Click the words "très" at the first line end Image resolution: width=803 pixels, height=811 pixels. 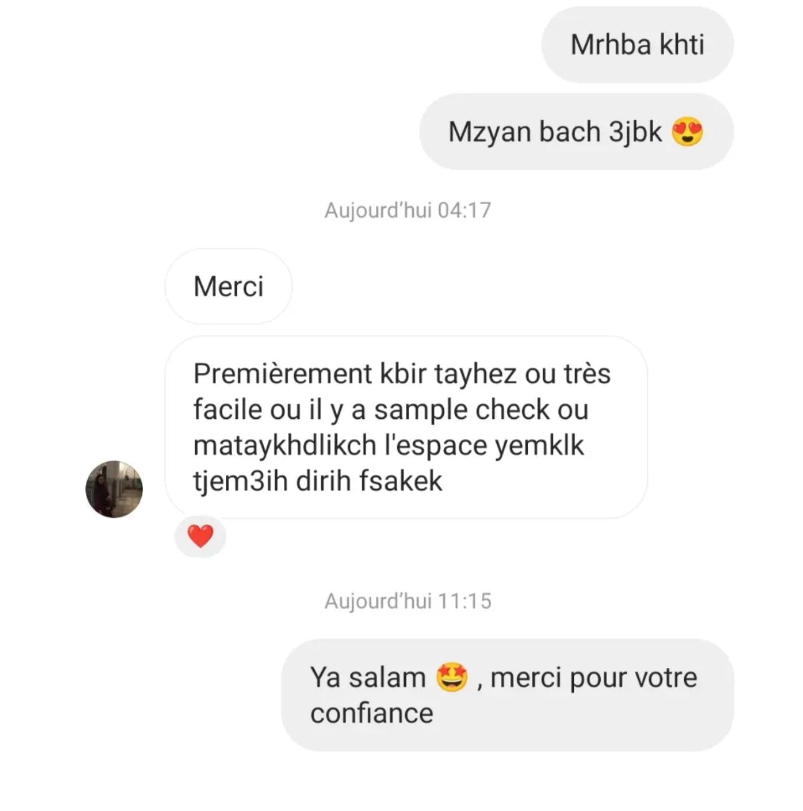click(x=587, y=374)
